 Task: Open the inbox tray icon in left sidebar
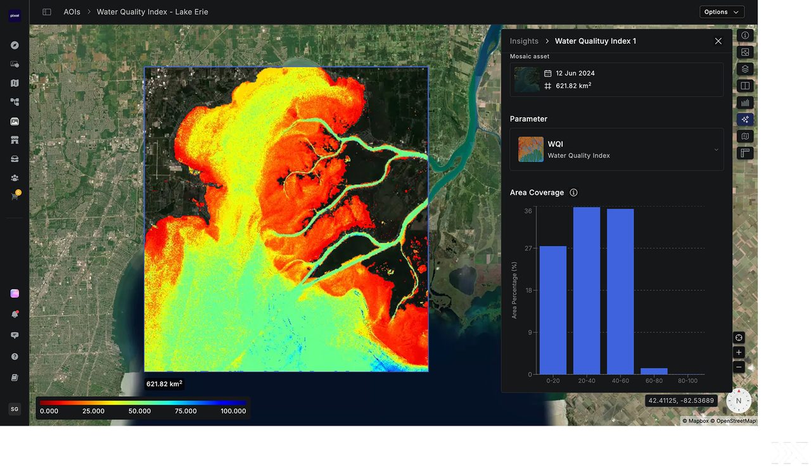15,159
